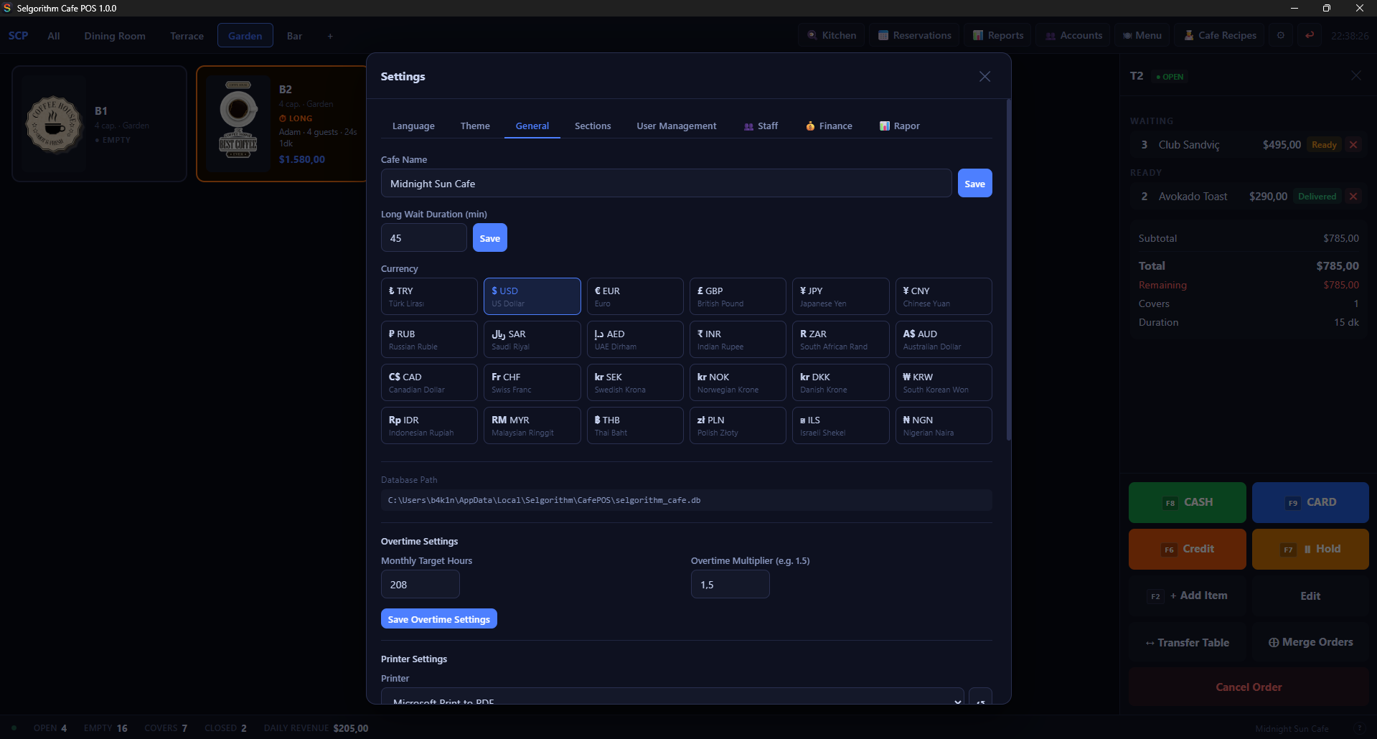This screenshot has height=739, width=1377.
Task: Select EUR Euro currency
Action: tap(635, 296)
